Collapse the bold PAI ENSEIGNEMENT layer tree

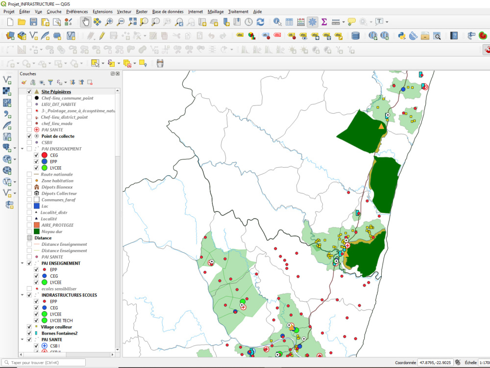pyautogui.click(x=22, y=263)
